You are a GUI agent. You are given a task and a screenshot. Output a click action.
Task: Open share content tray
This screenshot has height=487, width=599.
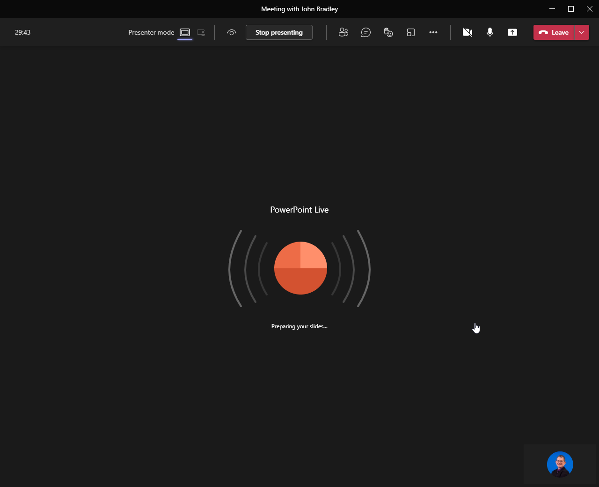click(512, 32)
